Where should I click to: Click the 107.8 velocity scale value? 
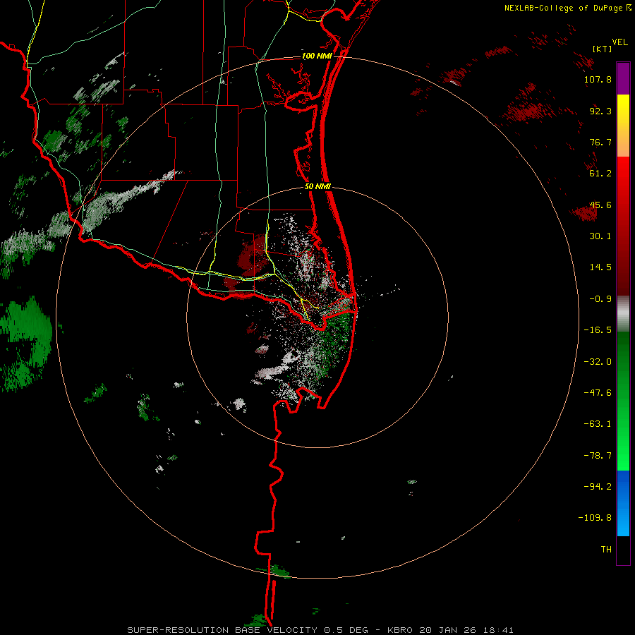point(598,79)
